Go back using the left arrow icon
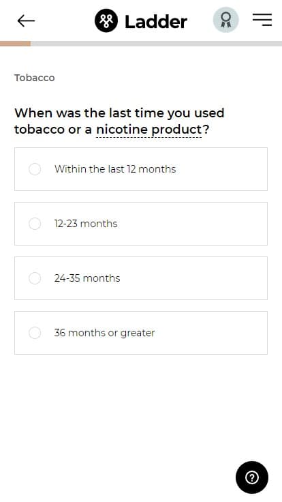Screen dimensions: 282x502 (x=26, y=21)
